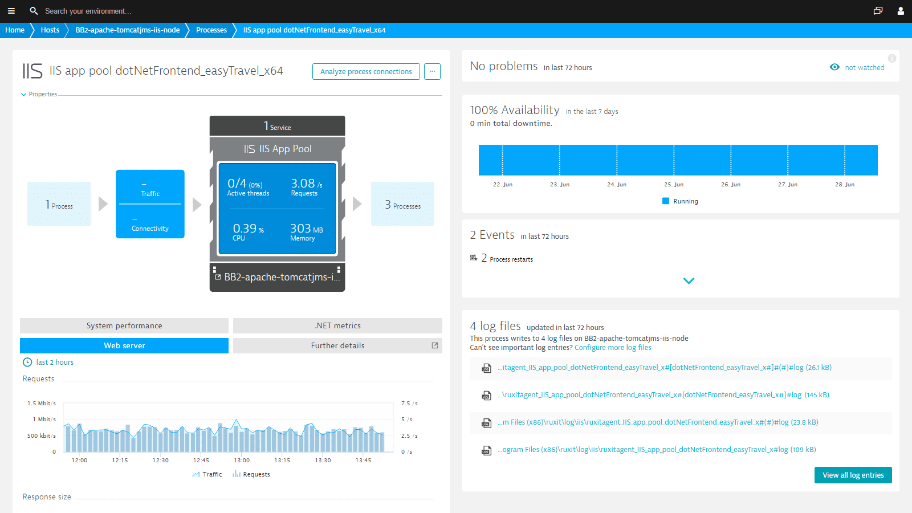Open the 1 Service header
This screenshot has height=513, width=912.
click(x=277, y=126)
